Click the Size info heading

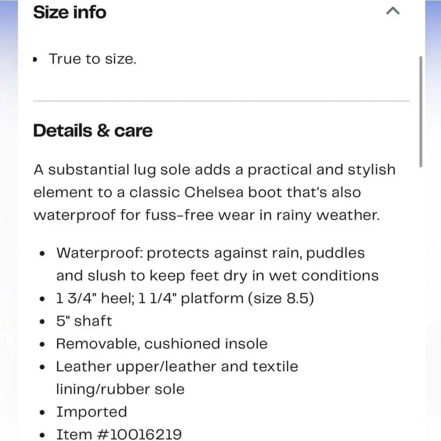pyautogui.click(x=70, y=12)
